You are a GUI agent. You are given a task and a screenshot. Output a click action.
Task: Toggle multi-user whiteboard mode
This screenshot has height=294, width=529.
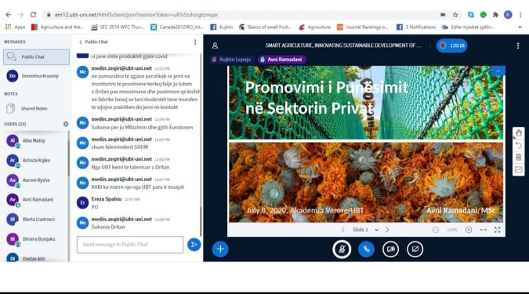519,169
